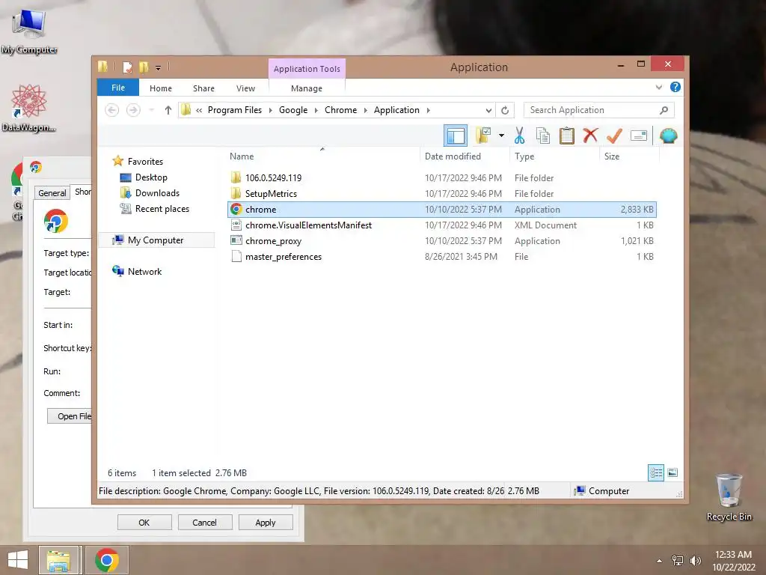Click the quick access Properties icon

[x=127, y=67]
